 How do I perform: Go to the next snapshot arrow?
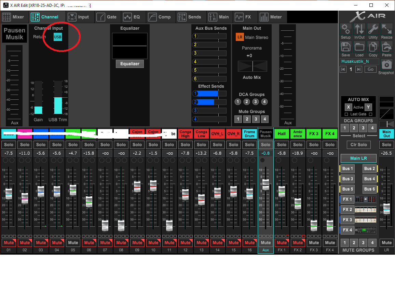tap(359, 69)
